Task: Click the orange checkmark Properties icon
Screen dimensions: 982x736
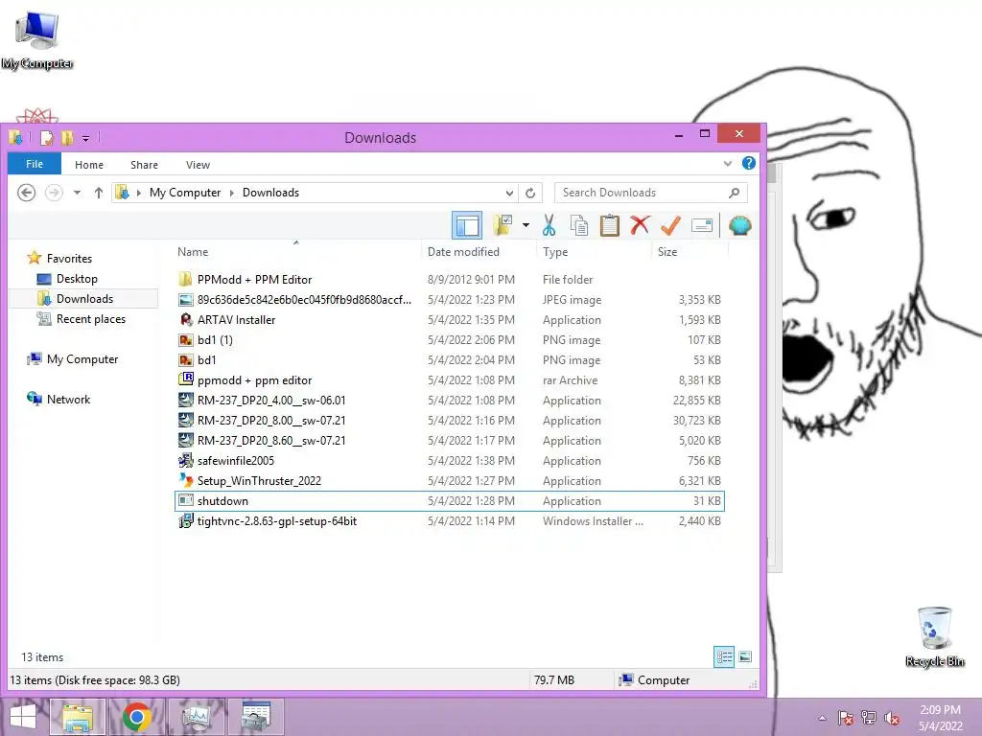Action: pos(670,225)
